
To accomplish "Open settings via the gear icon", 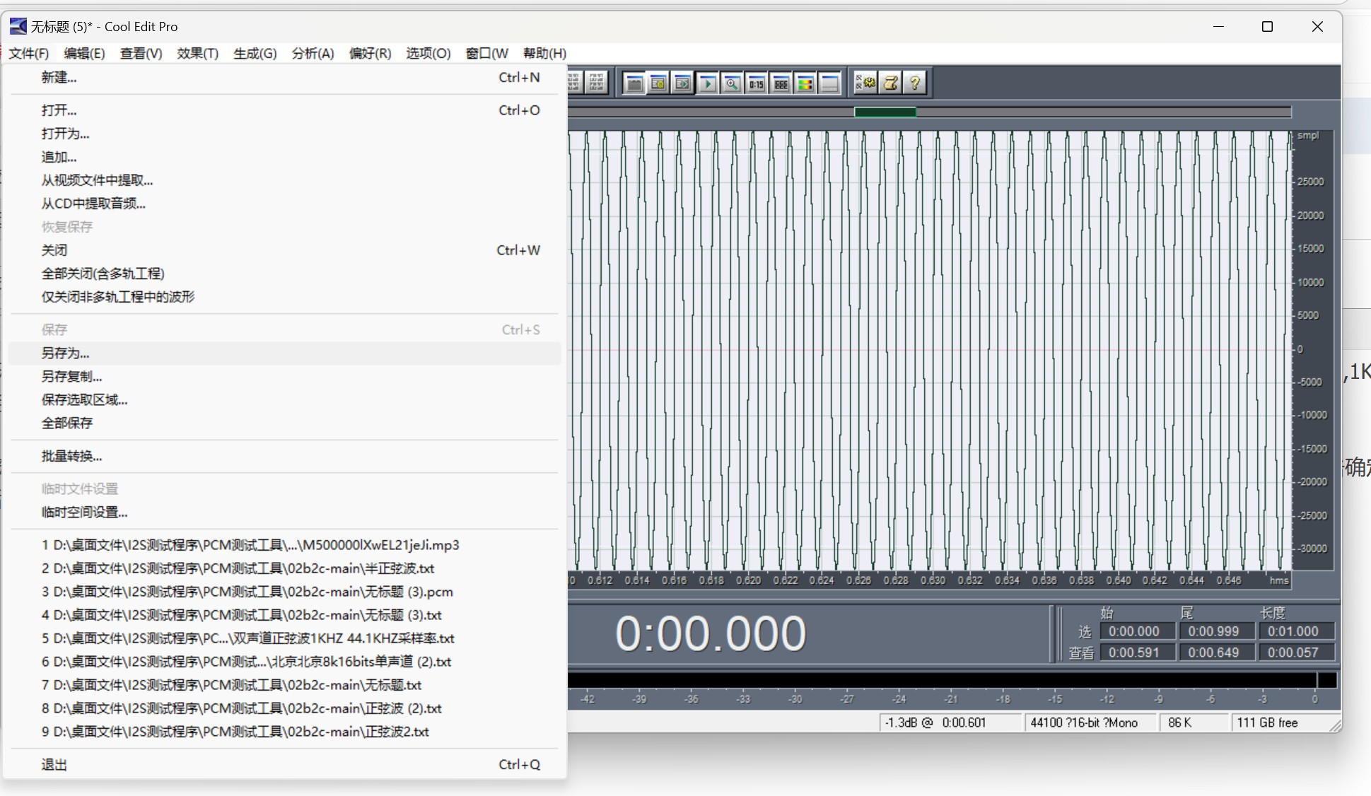I will (x=865, y=83).
